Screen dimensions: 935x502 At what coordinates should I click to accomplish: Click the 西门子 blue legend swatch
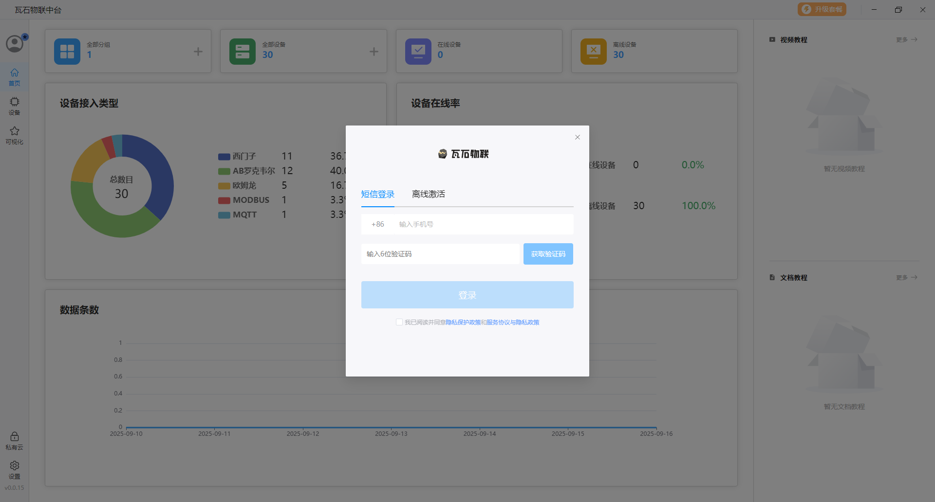(x=224, y=157)
